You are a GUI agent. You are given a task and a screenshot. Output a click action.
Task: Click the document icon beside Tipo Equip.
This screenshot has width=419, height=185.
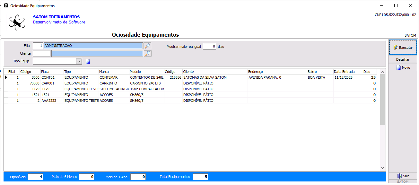[x=88, y=61]
